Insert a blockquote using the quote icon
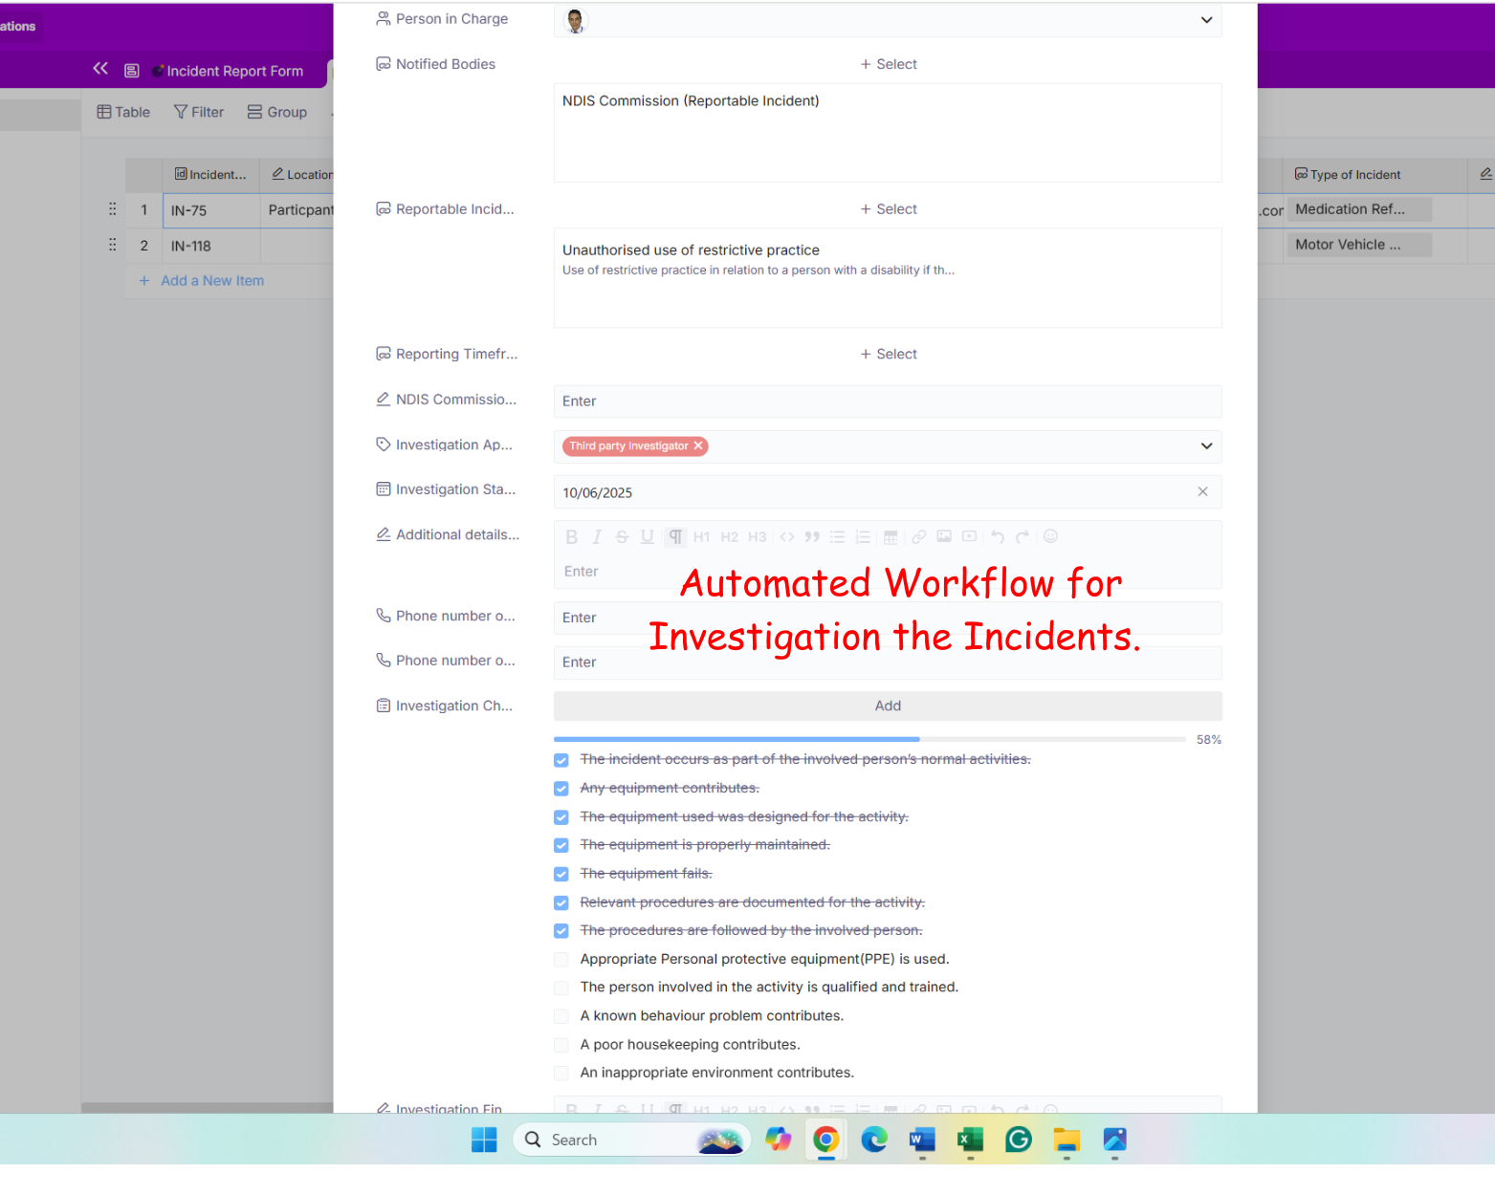This screenshot has height=1195, width=1495. (812, 537)
